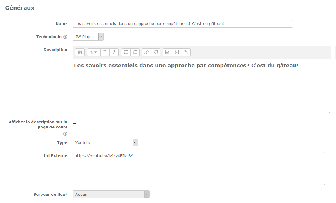Click the insert link icon
Screen dimensions: 336x203
pos(147,52)
